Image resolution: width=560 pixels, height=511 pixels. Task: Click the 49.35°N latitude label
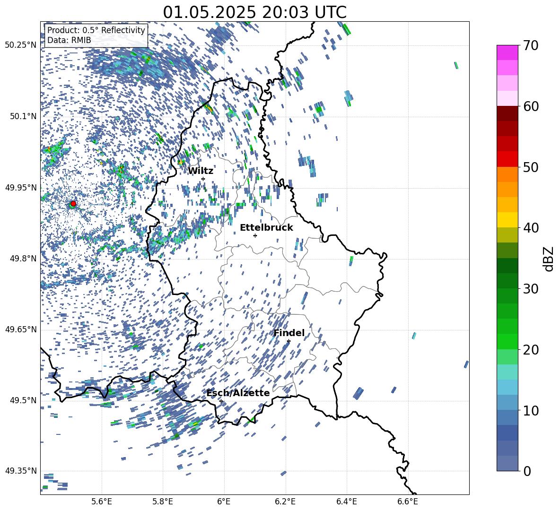21,471
